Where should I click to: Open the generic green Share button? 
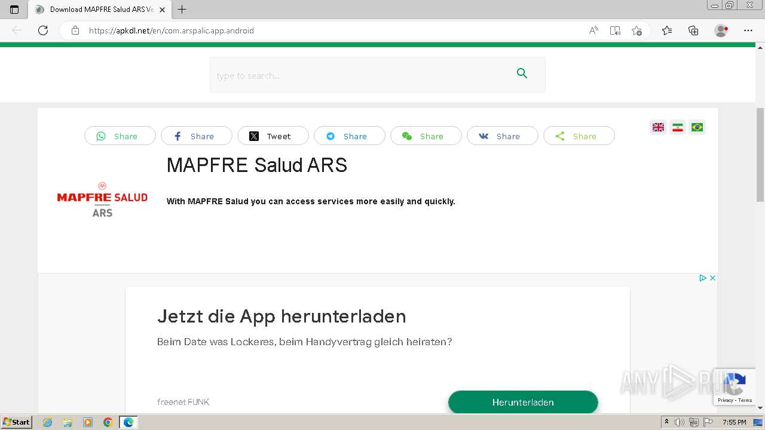[579, 136]
